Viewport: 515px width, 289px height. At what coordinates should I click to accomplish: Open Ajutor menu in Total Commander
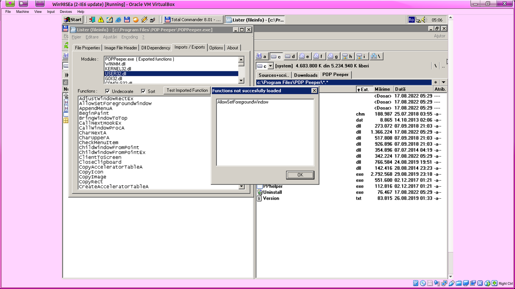439,36
